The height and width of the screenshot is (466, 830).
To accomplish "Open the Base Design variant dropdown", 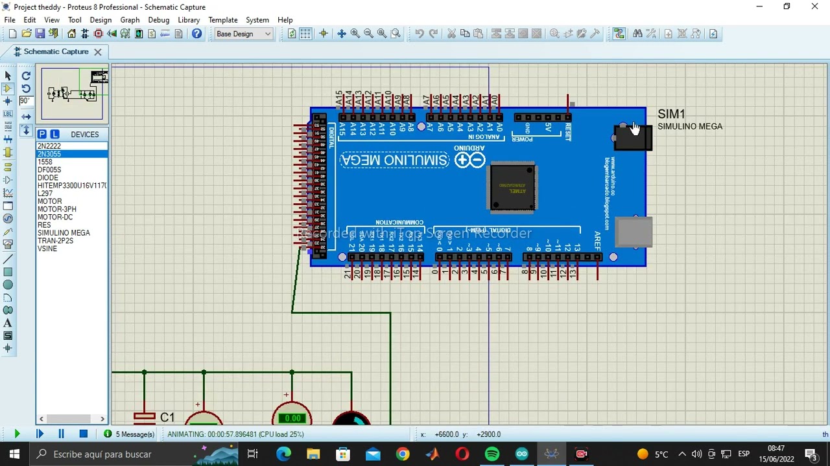I will 244,34.
